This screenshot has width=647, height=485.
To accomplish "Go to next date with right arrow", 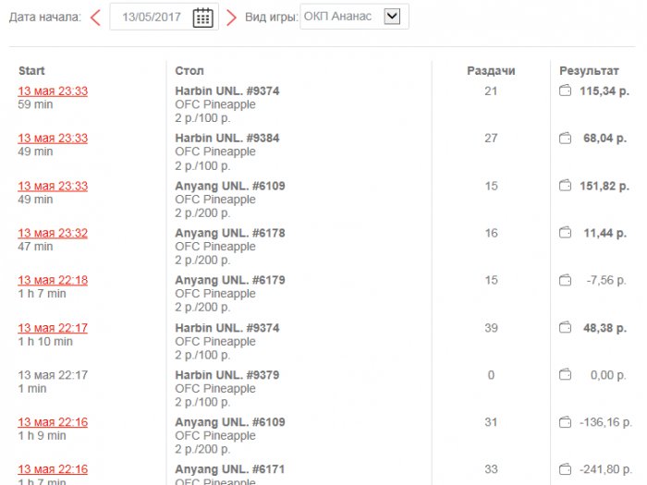I will (x=231, y=18).
